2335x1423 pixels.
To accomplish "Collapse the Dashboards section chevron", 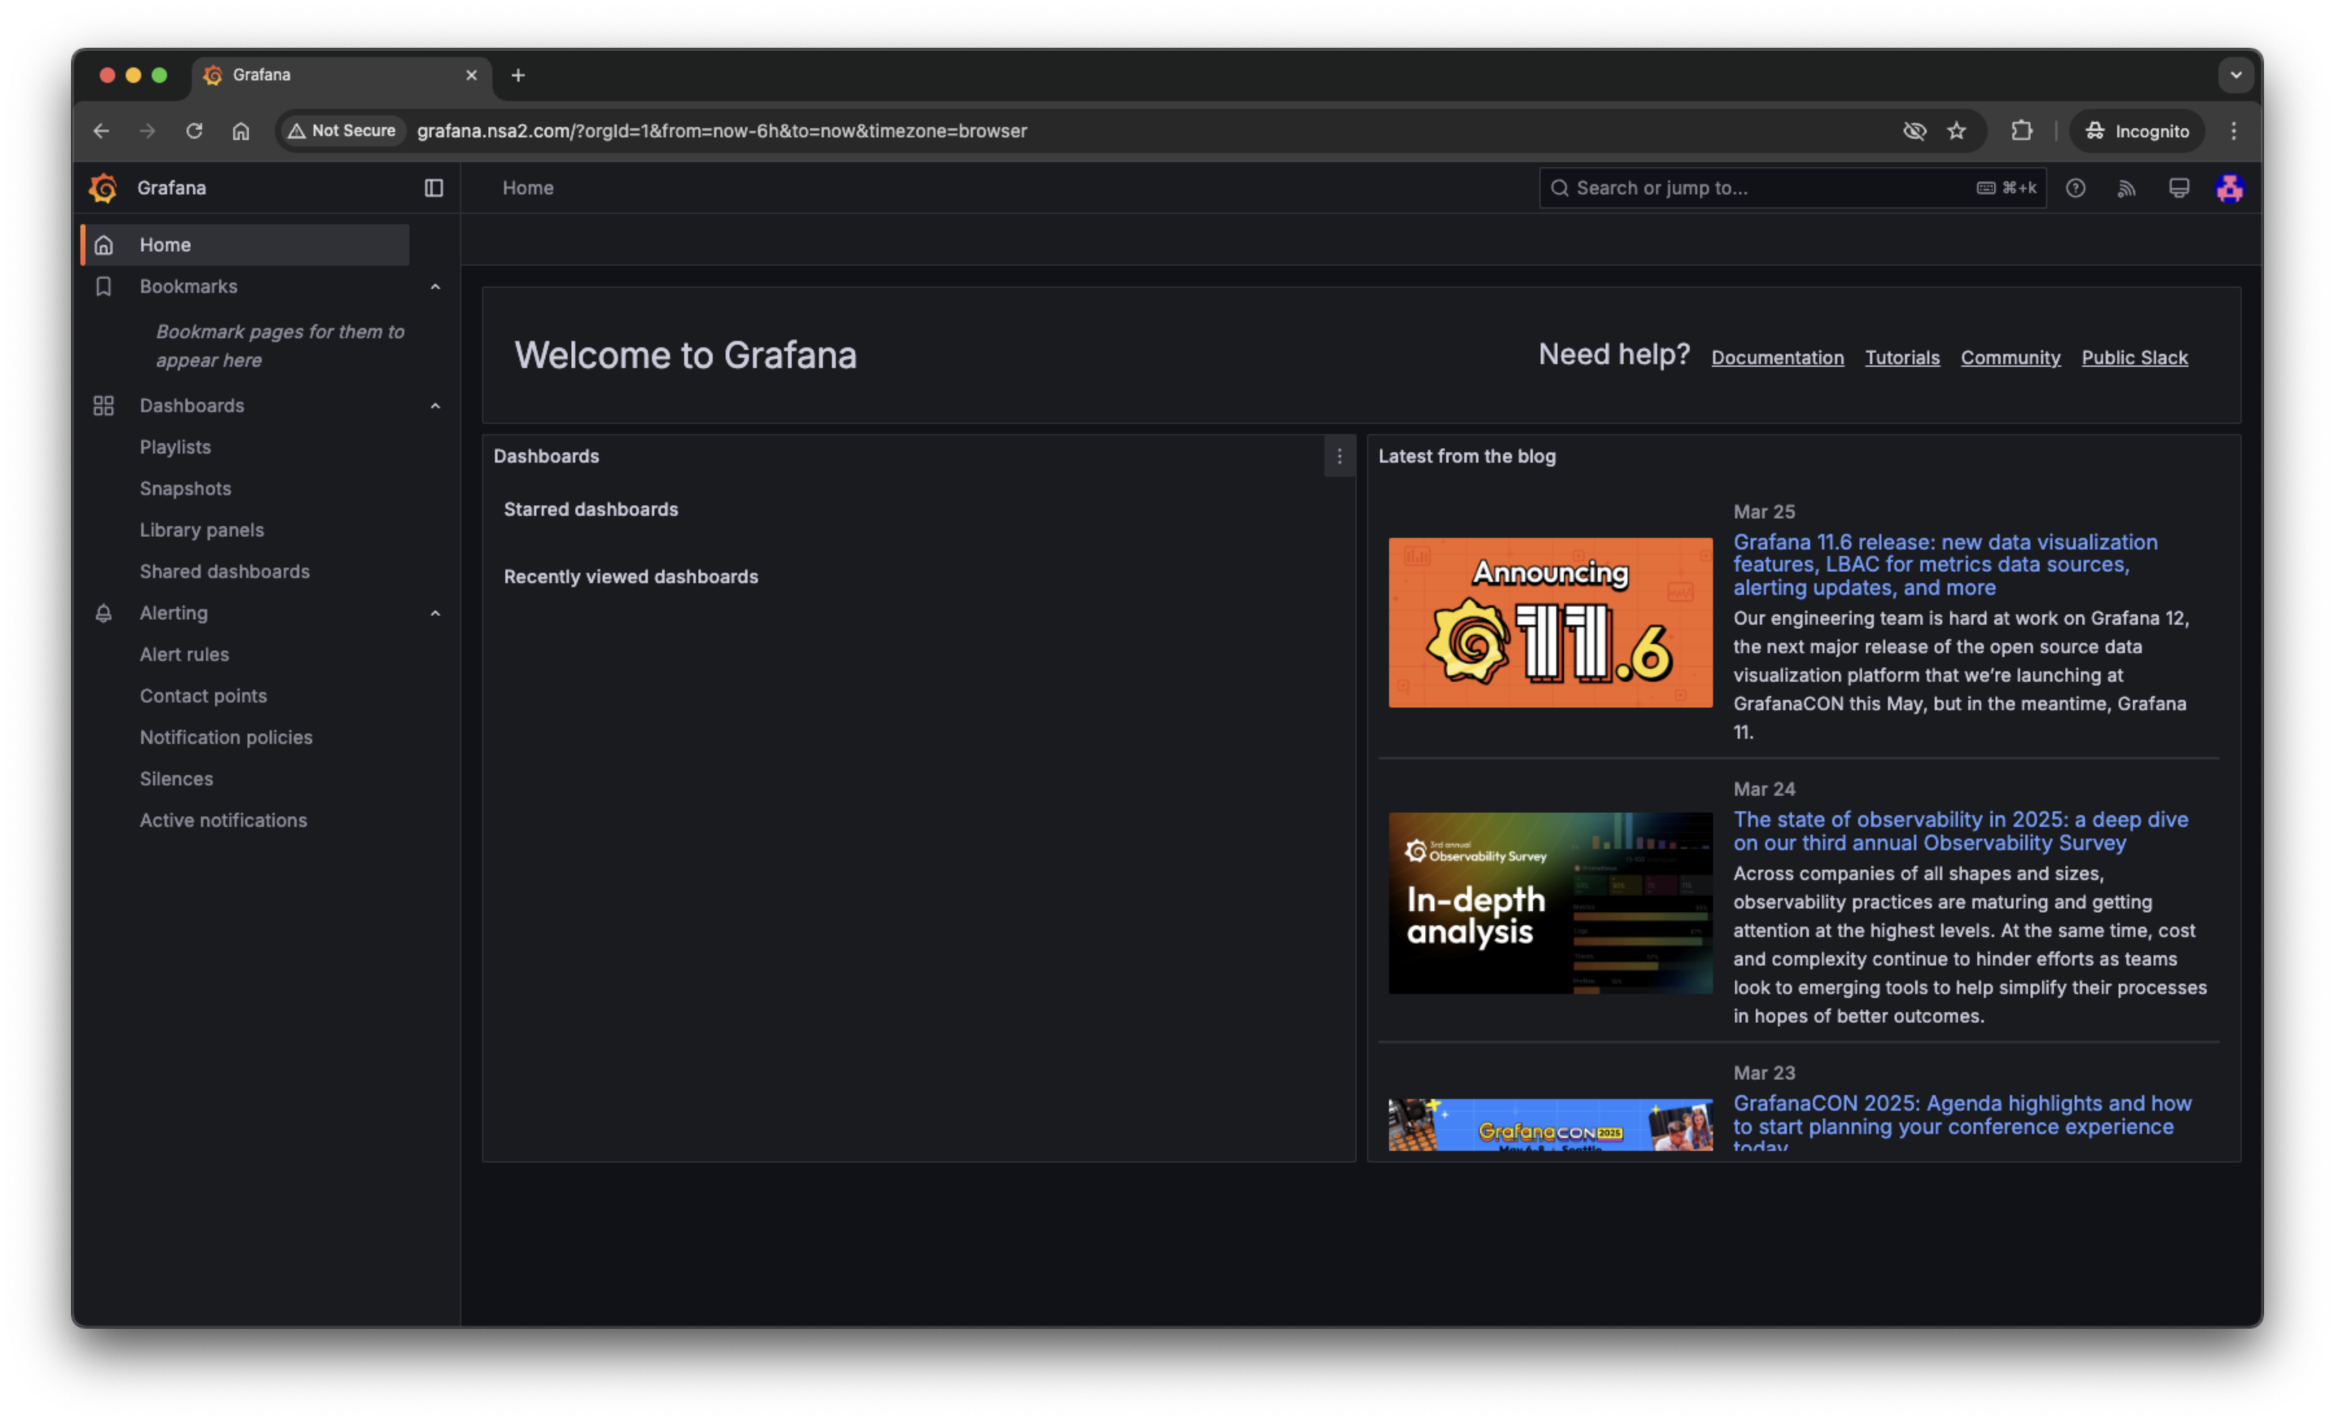I will coord(435,406).
